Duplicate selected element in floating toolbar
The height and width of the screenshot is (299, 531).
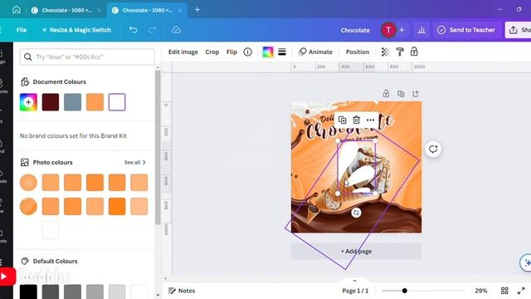(343, 120)
